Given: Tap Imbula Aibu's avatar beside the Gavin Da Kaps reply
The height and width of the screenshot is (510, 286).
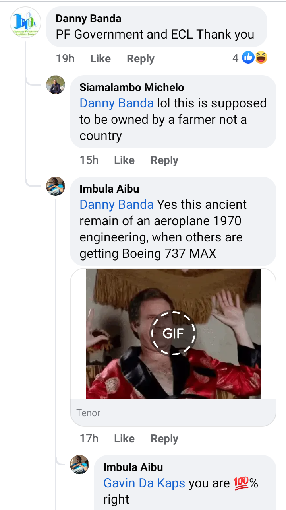Looking at the screenshot, I should click(79, 465).
